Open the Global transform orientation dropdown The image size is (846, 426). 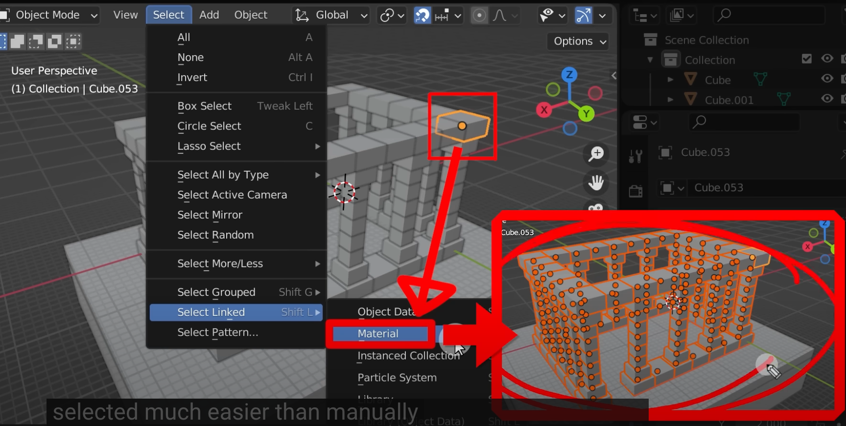tap(330, 15)
